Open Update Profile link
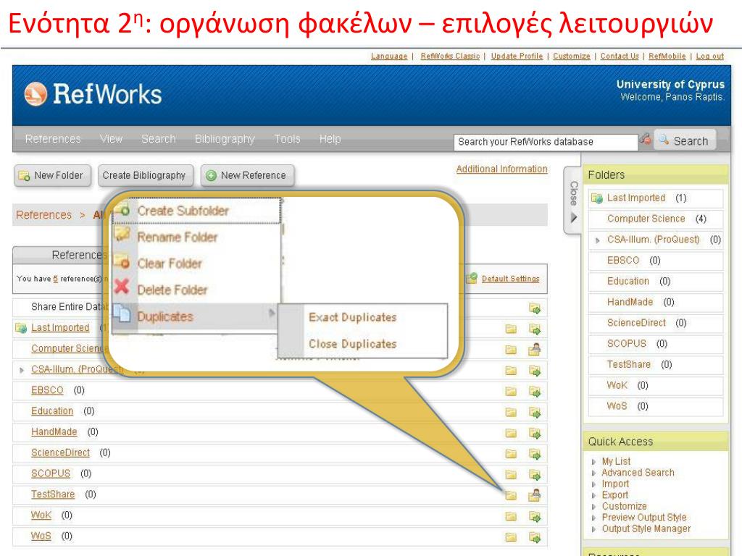 (x=517, y=56)
